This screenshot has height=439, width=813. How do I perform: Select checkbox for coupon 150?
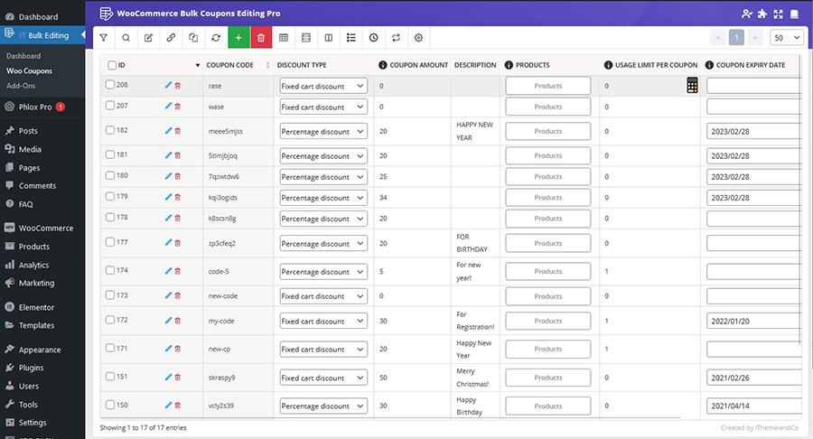(x=110, y=405)
